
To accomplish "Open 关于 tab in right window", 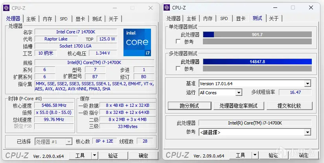I will pyautogui.click(x=274, y=18).
